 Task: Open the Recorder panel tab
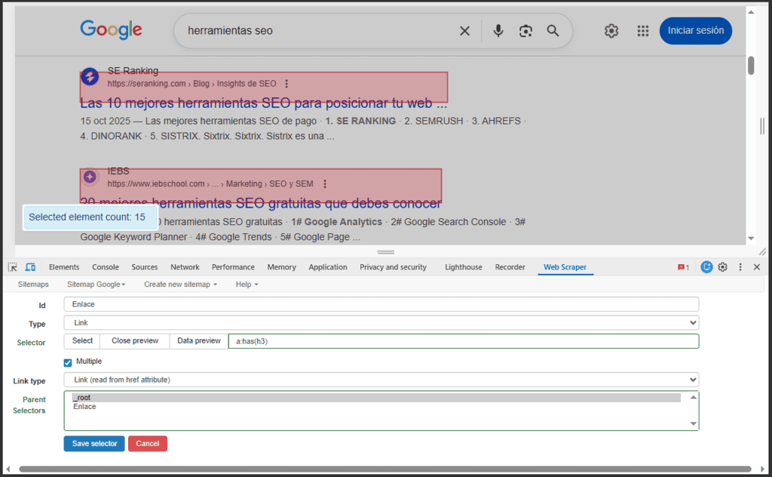(x=510, y=266)
